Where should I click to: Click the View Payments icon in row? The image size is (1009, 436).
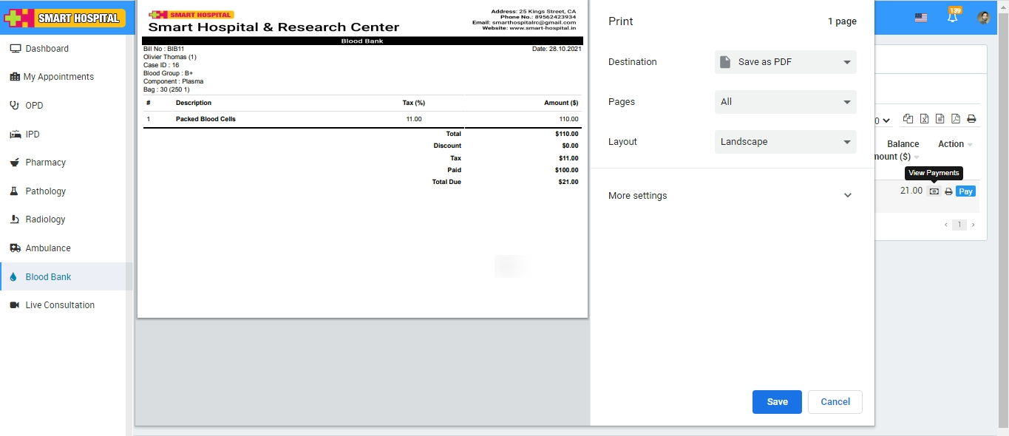(934, 191)
